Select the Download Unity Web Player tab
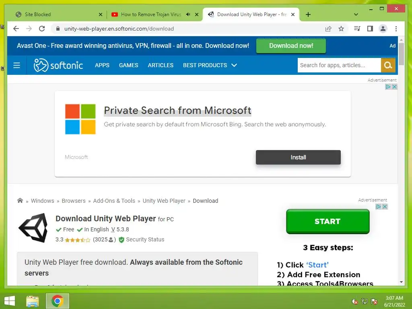Viewport: 412px width, 309px height. click(x=251, y=14)
